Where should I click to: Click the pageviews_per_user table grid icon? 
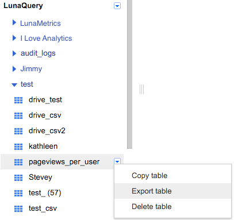click(x=18, y=162)
